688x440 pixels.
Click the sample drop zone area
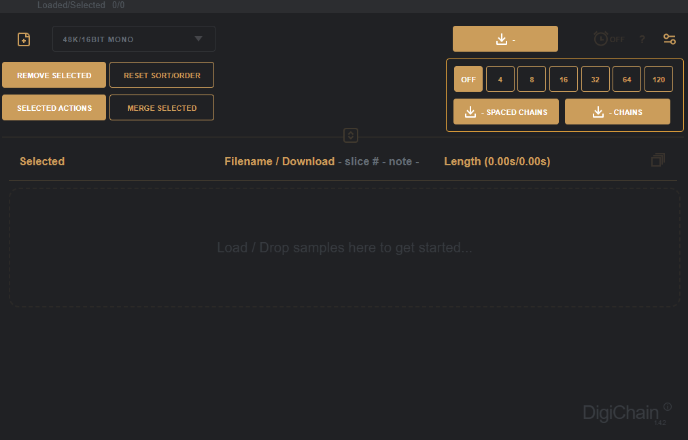coord(344,248)
